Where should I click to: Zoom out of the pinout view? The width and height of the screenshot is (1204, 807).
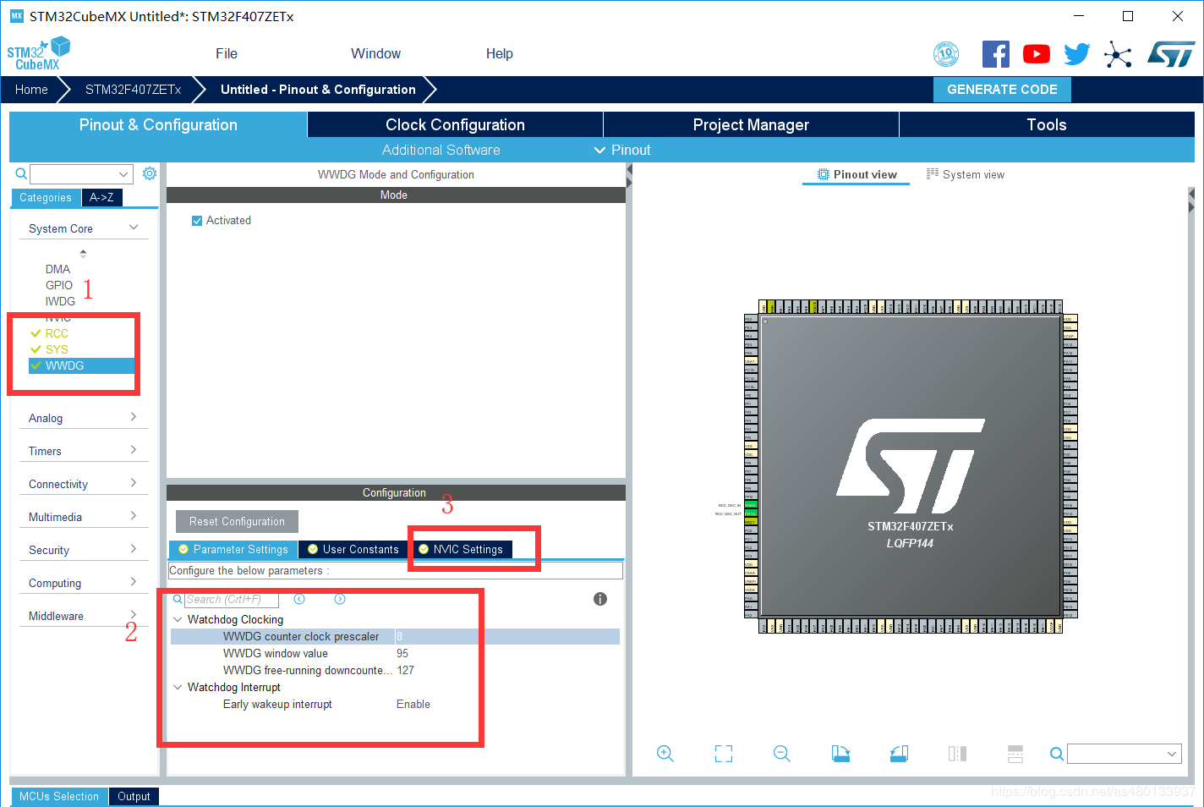(782, 754)
